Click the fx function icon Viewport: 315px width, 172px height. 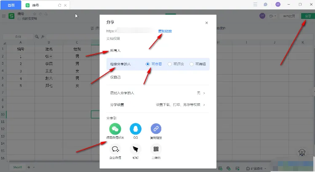43,36
